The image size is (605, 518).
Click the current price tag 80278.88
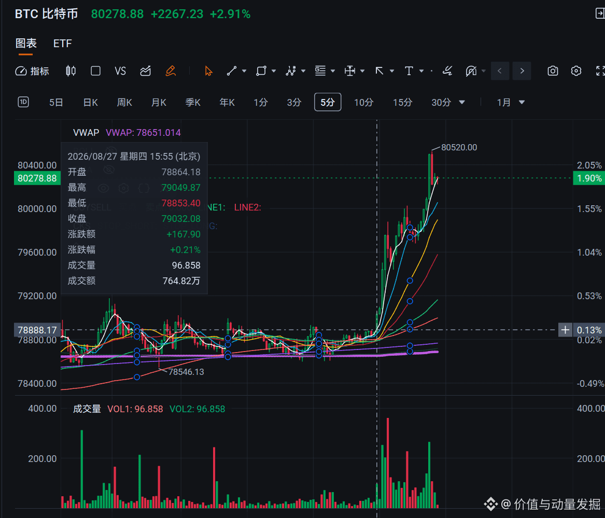pos(37,178)
